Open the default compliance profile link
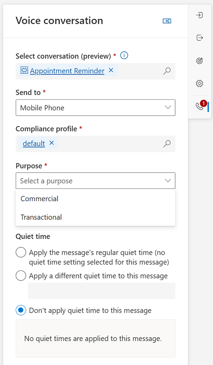The height and width of the screenshot is (365, 213). [34, 143]
